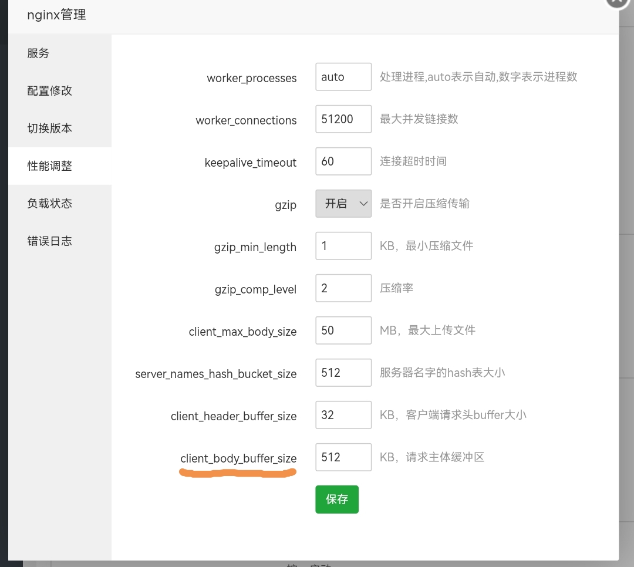The image size is (634, 567).
Task: Close the nginx管理 dialog
Action: [616, 2]
